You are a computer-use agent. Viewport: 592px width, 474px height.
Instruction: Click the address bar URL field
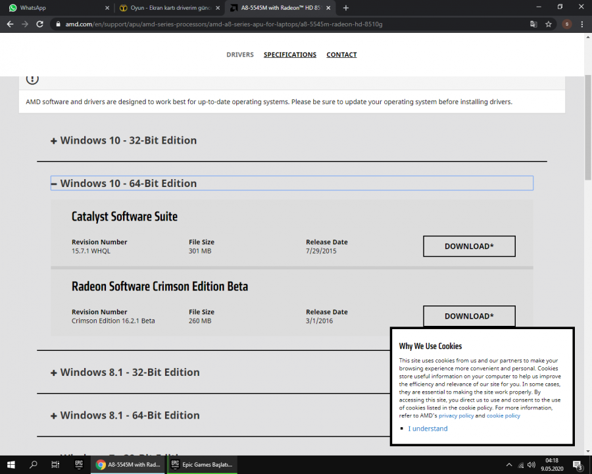[x=263, y=24]
